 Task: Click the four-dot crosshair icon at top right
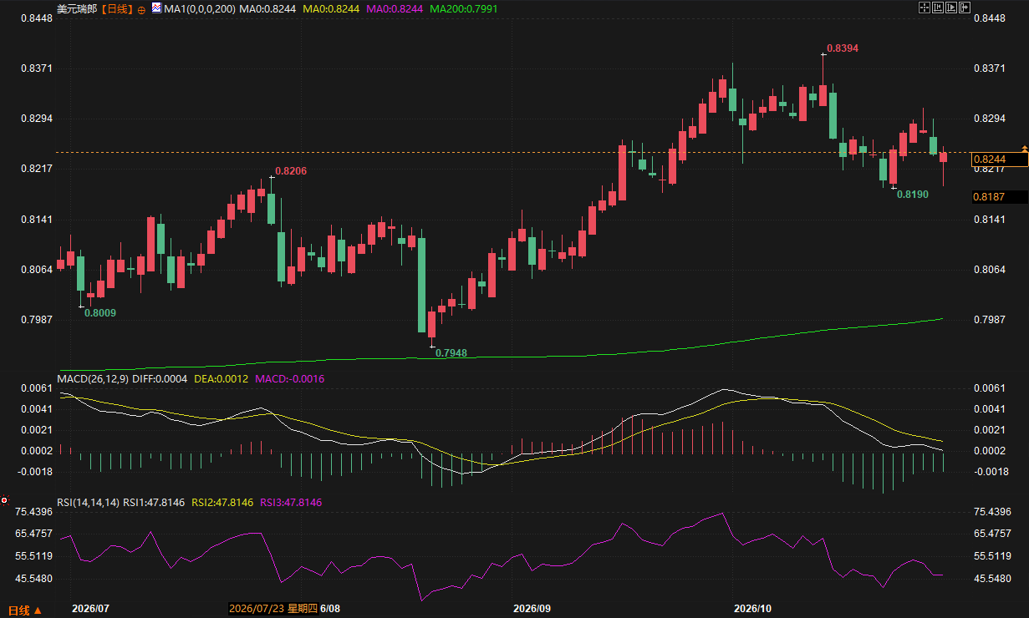pos(925,8)
